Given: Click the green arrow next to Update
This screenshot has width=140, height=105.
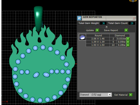Looking at the screenshot, I should pos(97,30).
